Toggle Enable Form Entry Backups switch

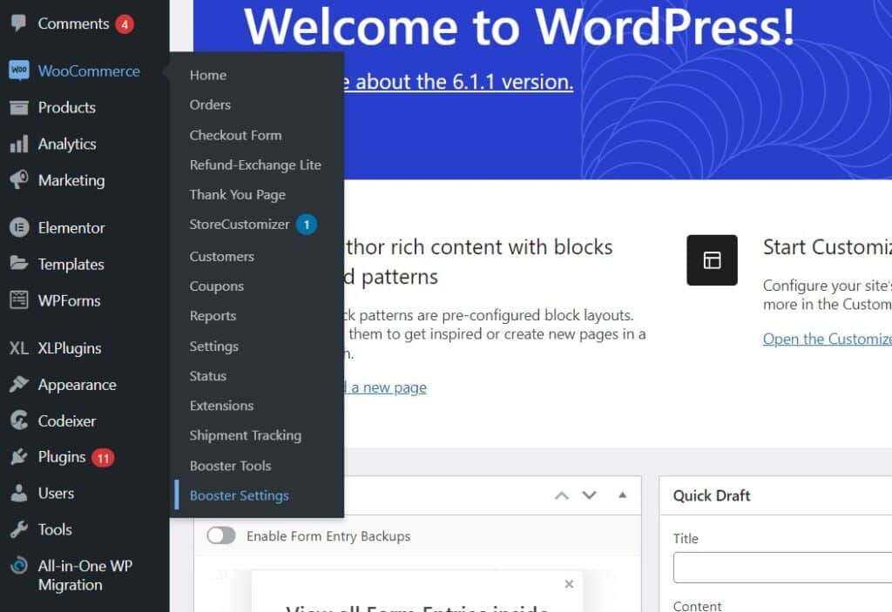(x=221, y=535)
